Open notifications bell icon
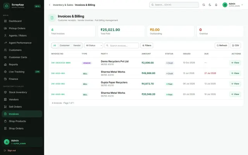 (216, 5)
